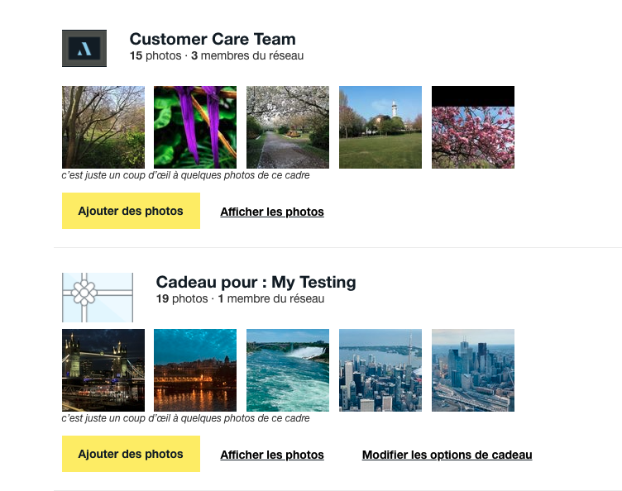
Task: Click the Cadeau pour : My Testing heading
Action: (x=256, y=282)
